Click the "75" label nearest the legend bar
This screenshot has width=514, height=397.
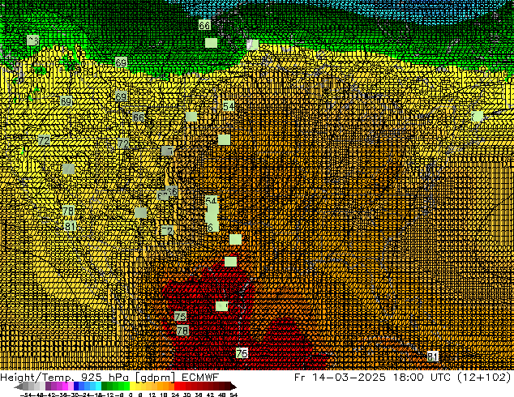(x=242, y=353)
